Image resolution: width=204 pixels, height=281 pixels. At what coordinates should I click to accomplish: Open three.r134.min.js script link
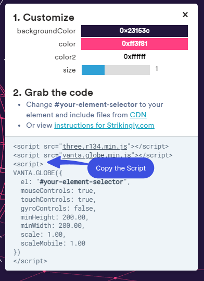tap(95, 146)
